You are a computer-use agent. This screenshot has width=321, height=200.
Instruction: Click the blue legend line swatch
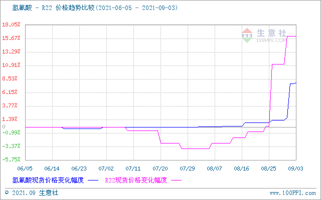pos(93,180)
